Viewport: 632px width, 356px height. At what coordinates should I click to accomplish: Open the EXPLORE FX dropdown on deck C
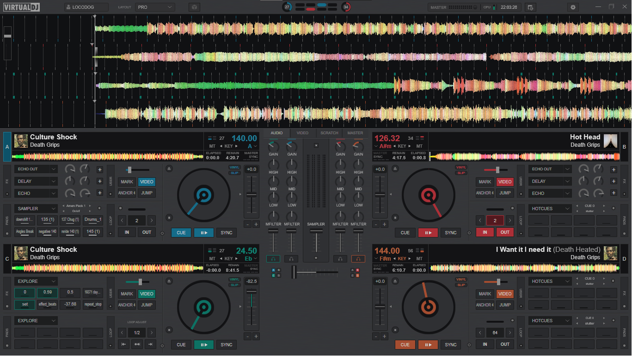click(36, 281)
